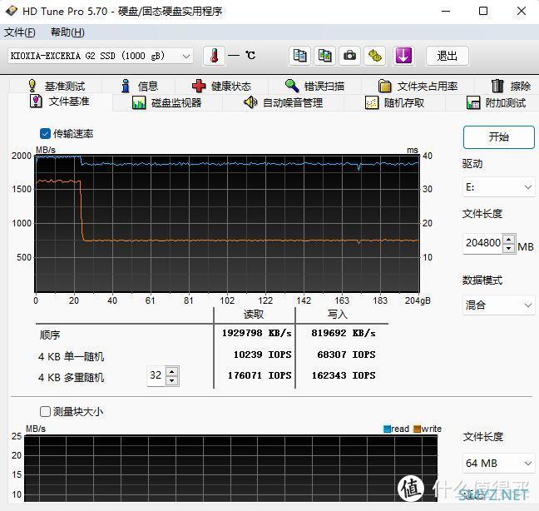Switch to the 信息 tab

[x=139, y=86]
